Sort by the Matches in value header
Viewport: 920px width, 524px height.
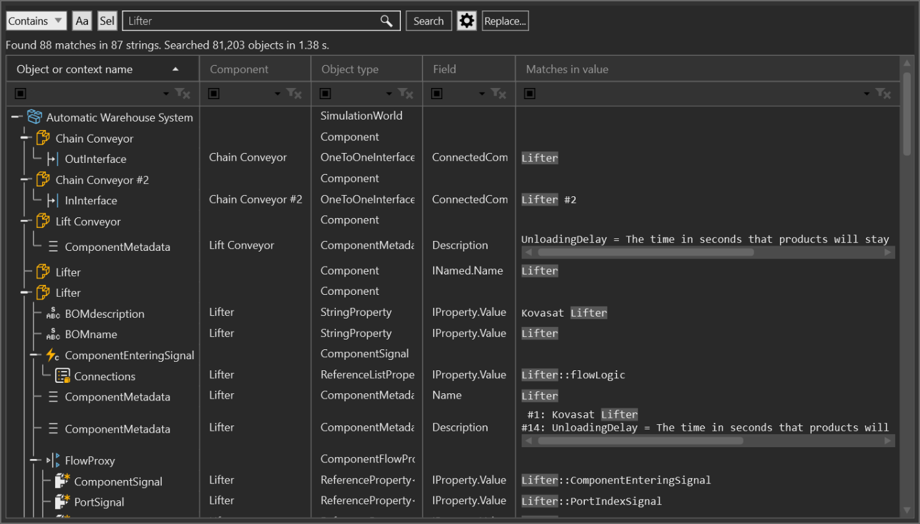point(708,69)
